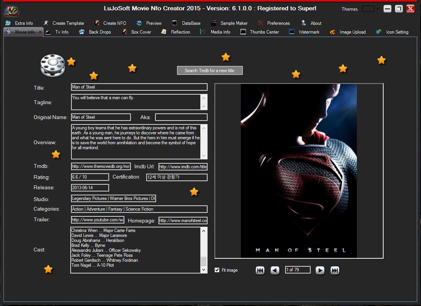Click the About person icon
421x306 pixels.
click(304, 23)
